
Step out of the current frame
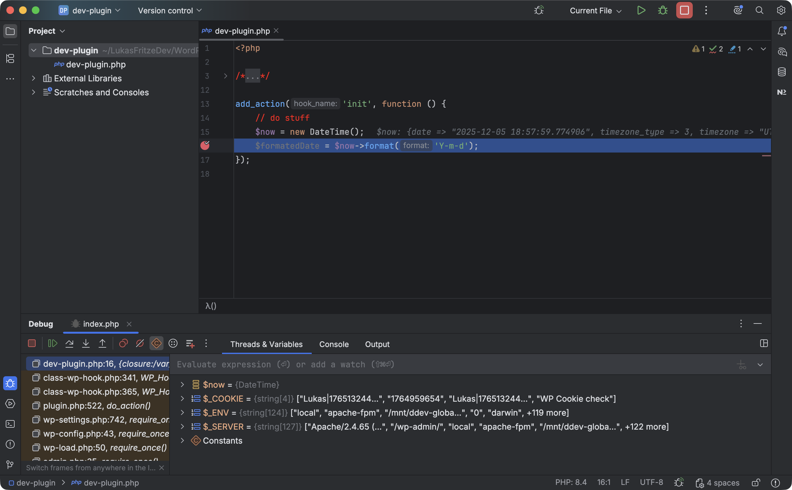[102, 343]
